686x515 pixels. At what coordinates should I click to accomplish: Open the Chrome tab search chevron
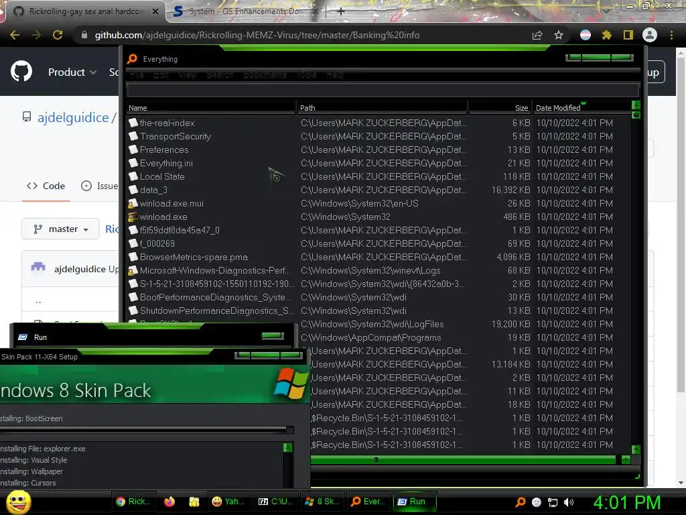click(x=606, y=10)
